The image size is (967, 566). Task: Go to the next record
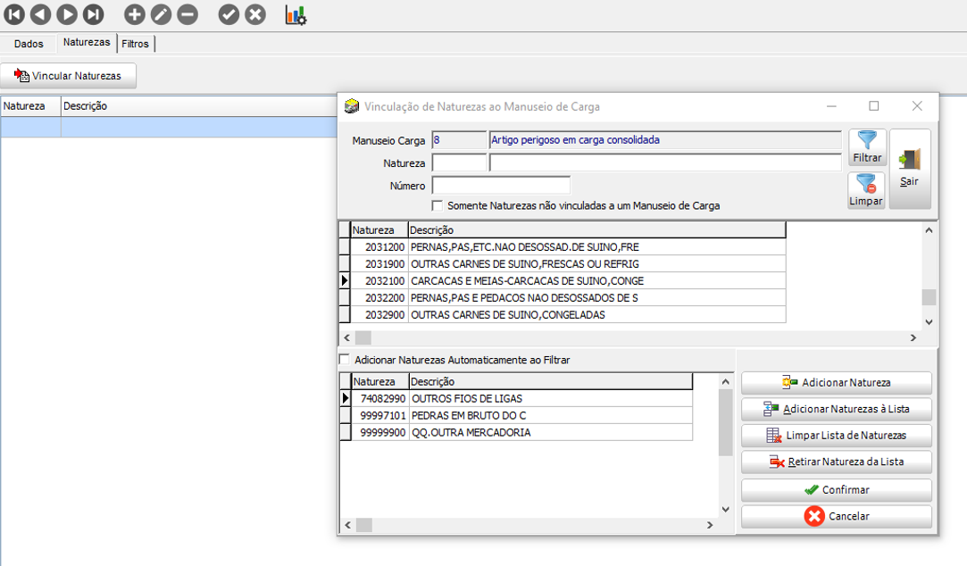pyautogui.click(x=67, y=14)
